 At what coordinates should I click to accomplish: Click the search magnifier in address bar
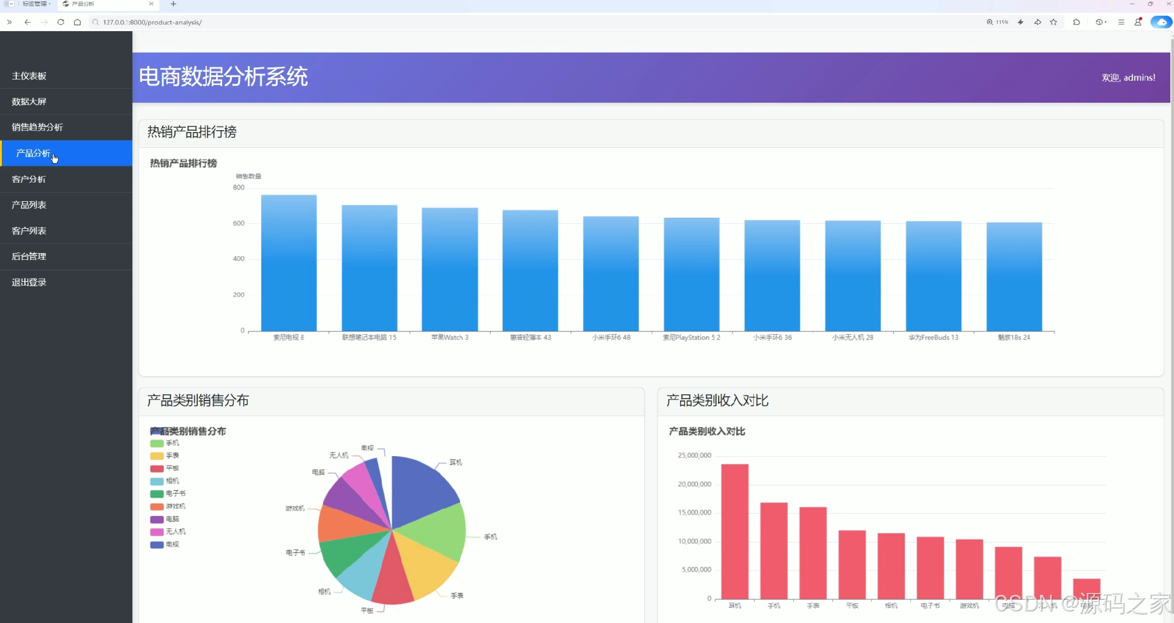tap(95, 22)
